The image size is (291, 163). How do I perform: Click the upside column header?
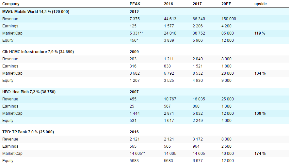261,4
